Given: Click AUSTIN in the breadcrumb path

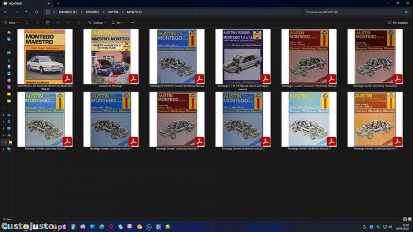Looking at the screenshot, I should tap(112, 12).
